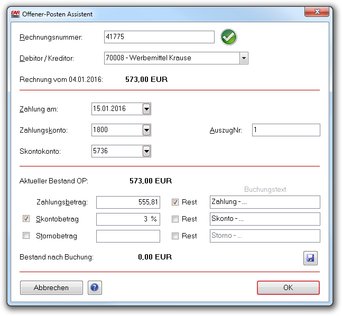This screenshot has height=316, width=342.
Task: Focus the AuszugNr text field
Action: click(286, 130)
